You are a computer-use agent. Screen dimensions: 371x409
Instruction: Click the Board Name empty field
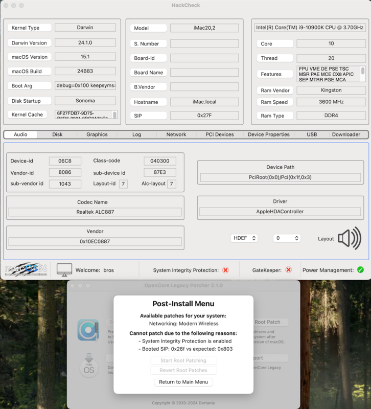[204, 72]
